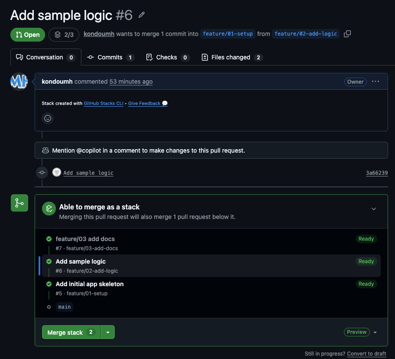Click Ready badge for Add initial app skeleton
395x359 pixels.
366,284
